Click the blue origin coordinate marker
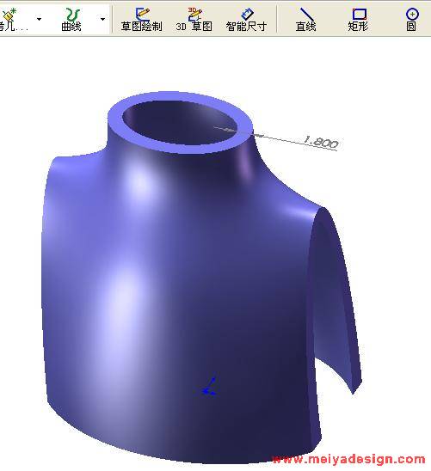The height and width of the screenshot is (471, 431). point(209,387)
